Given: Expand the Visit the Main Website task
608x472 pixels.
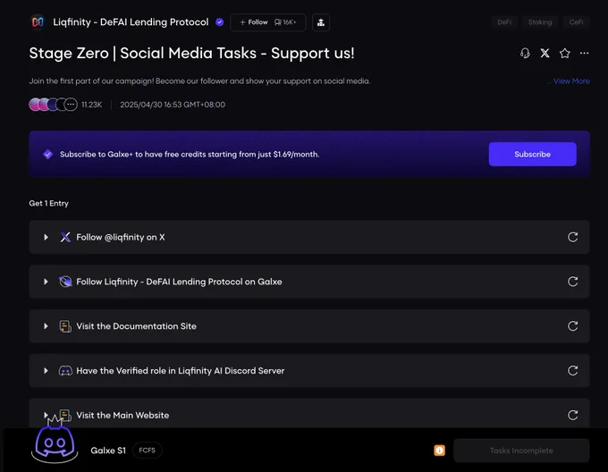Looking at the screenshot, I should pos(46,416).
